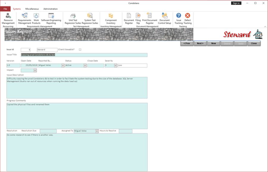Collapse the ribbon with the chevron

(265, 27)
